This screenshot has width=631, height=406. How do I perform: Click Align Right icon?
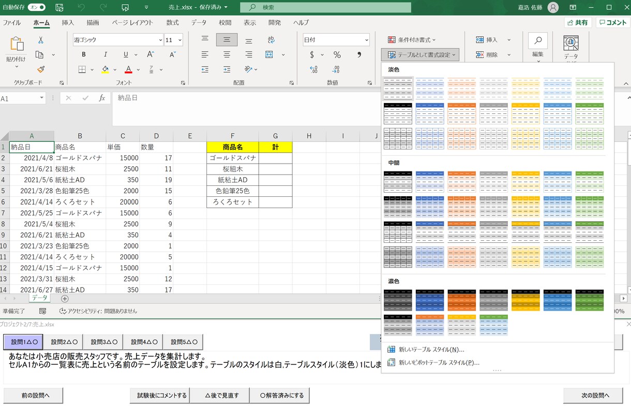[249, 54]
